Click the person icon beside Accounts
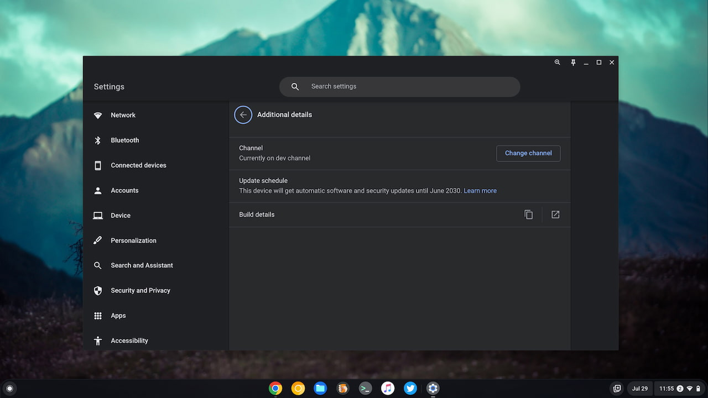 pyautogui.click(x=98, y=190)
